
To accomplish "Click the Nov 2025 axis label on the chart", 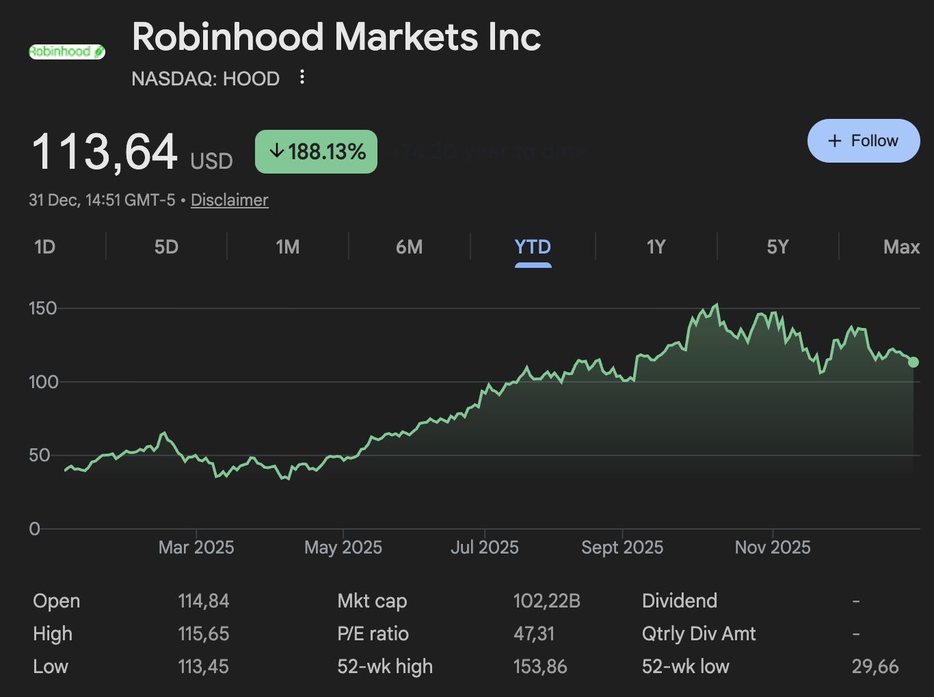I will point(773,547).
